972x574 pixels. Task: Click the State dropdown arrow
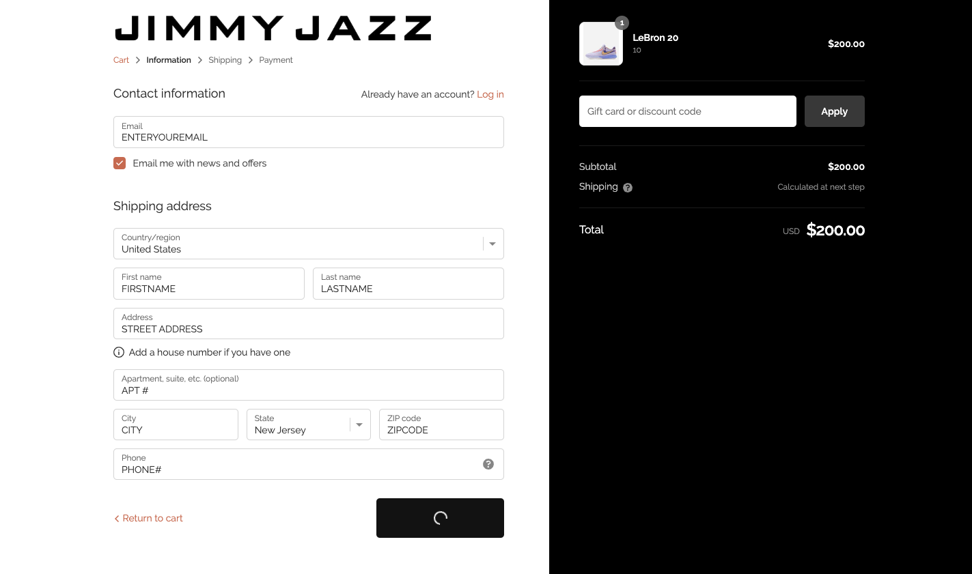coord(359,425)
